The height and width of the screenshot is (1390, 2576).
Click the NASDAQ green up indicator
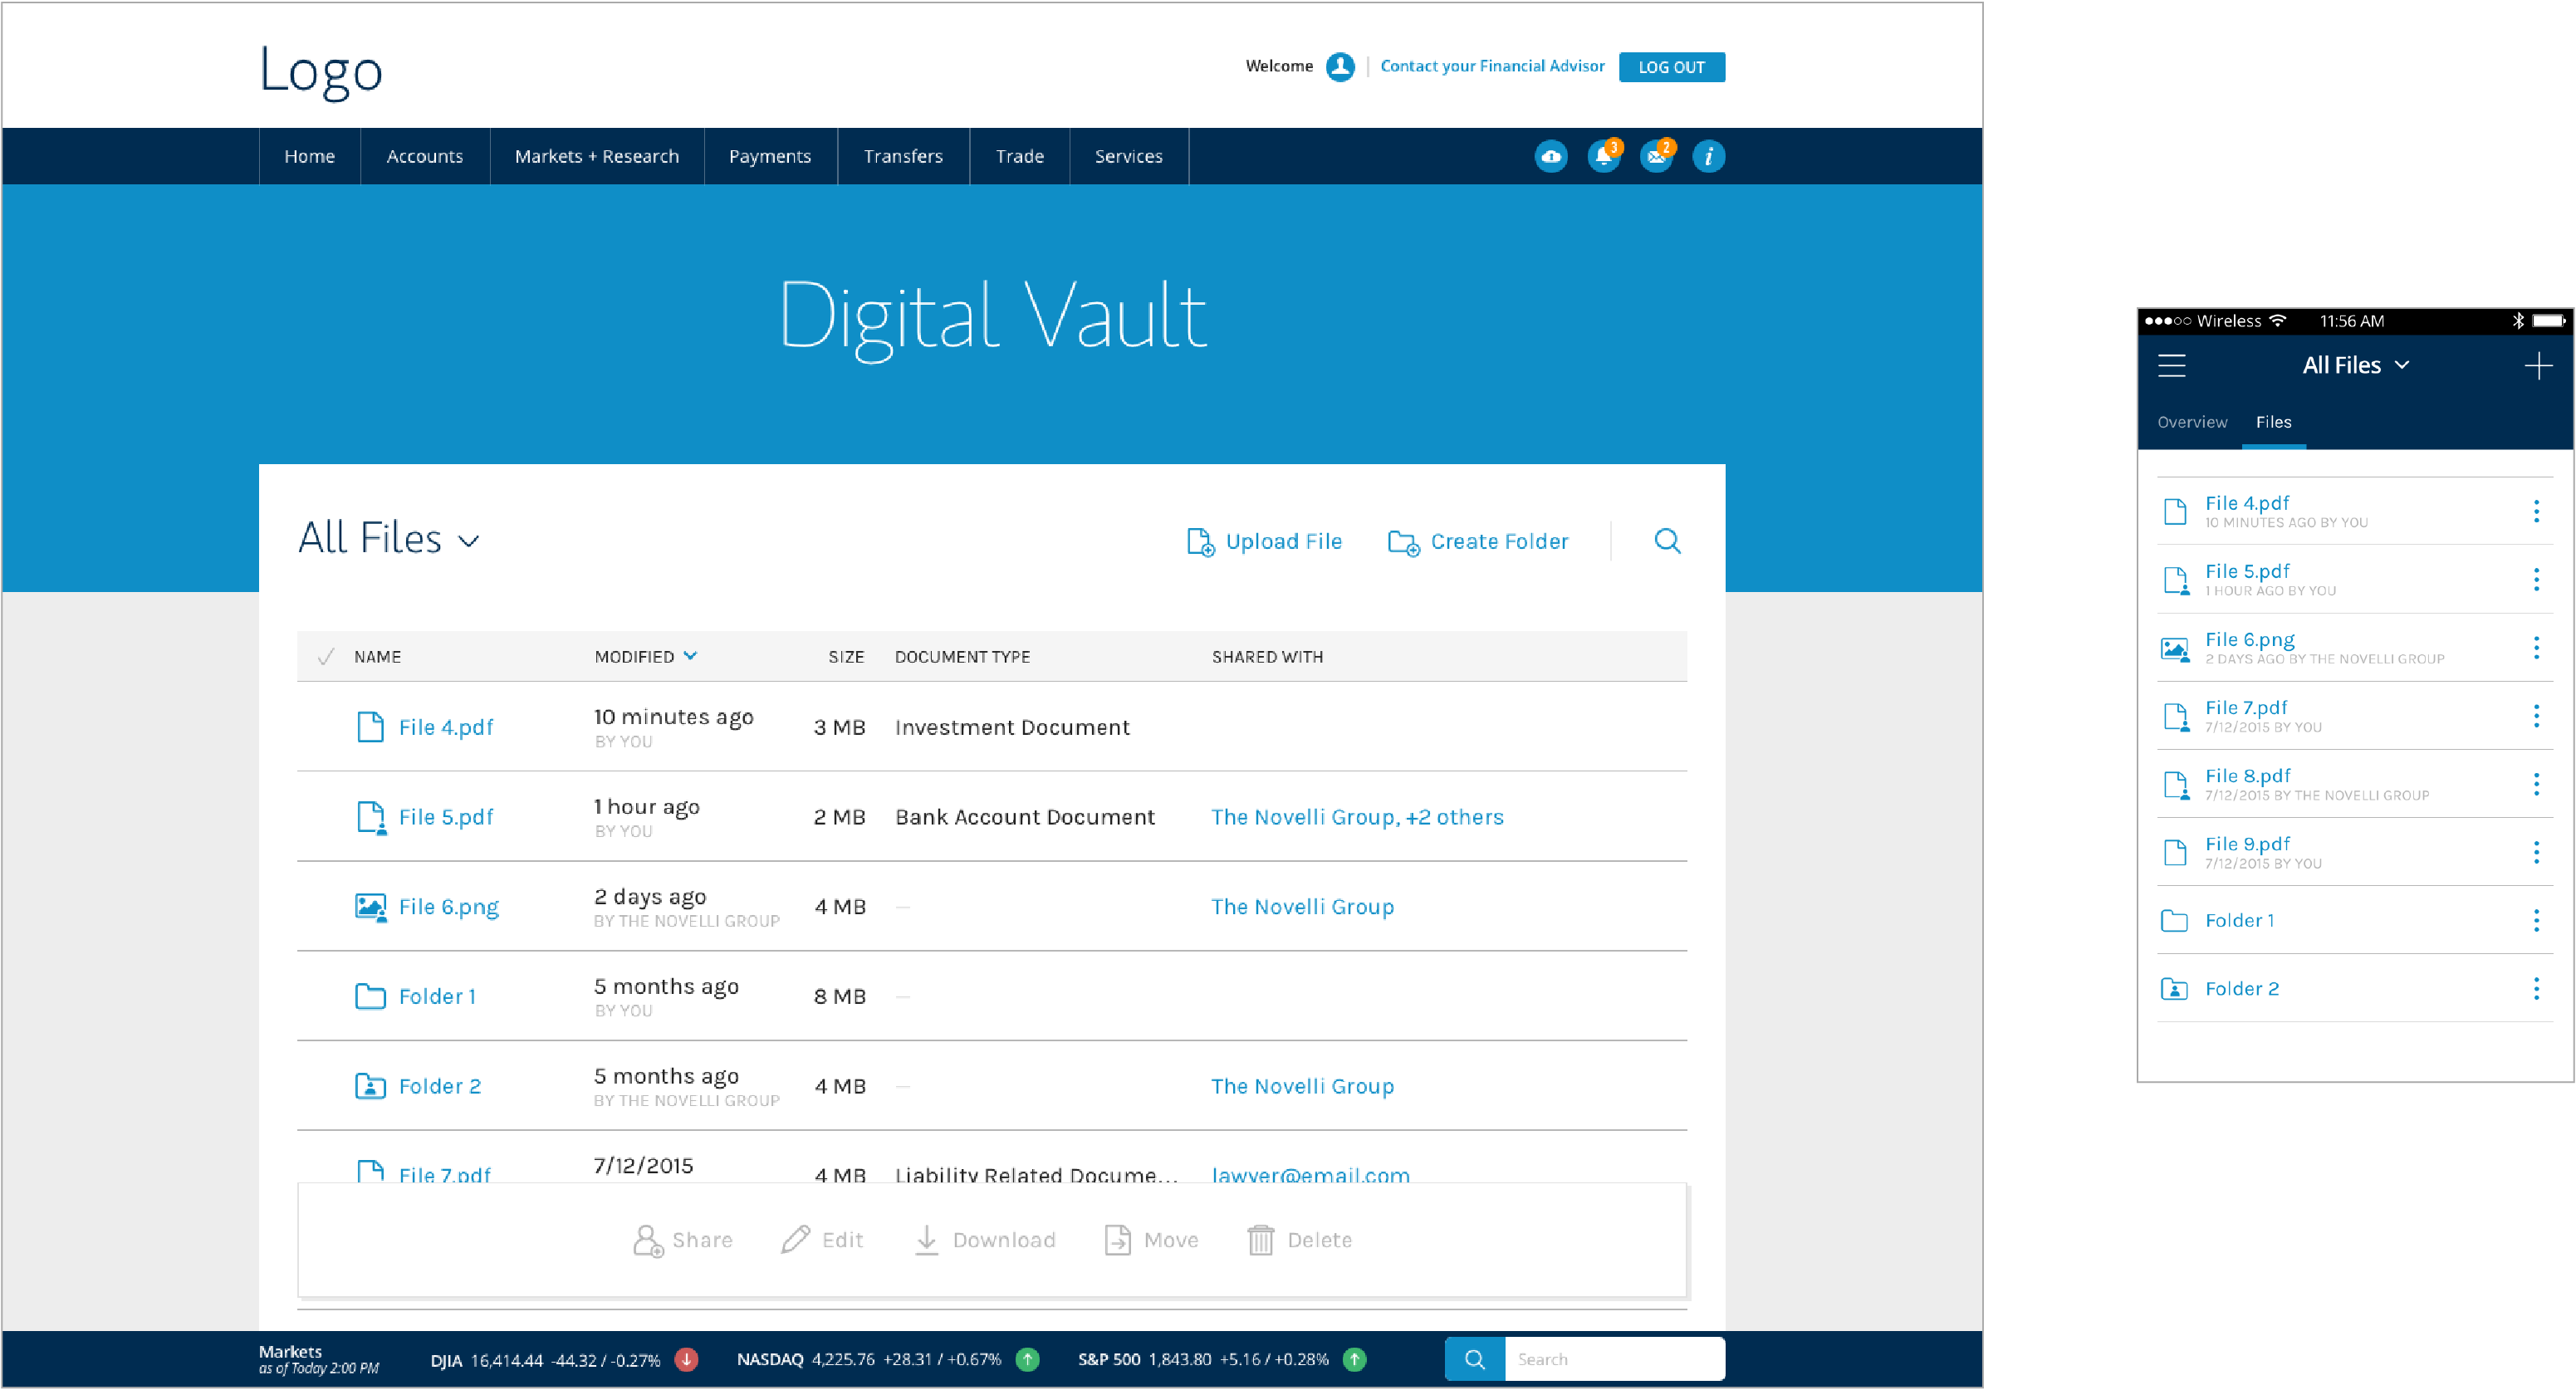(x=1027, y=1360)
